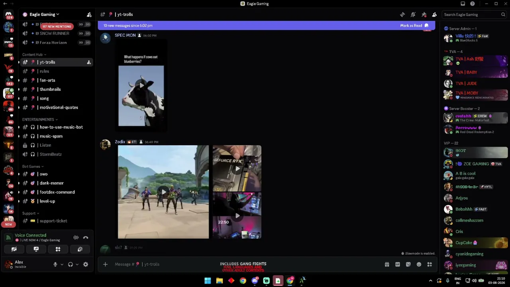This screenshot has width=510, height=287.
Task: Open Alex user profile avatar
Action: (8, 264)
